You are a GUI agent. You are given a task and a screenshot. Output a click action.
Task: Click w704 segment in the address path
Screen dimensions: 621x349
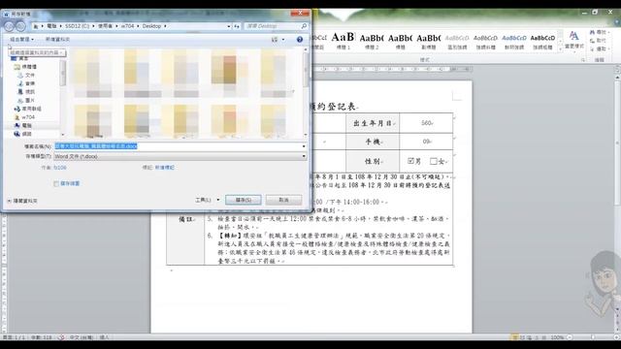(127, 26)
